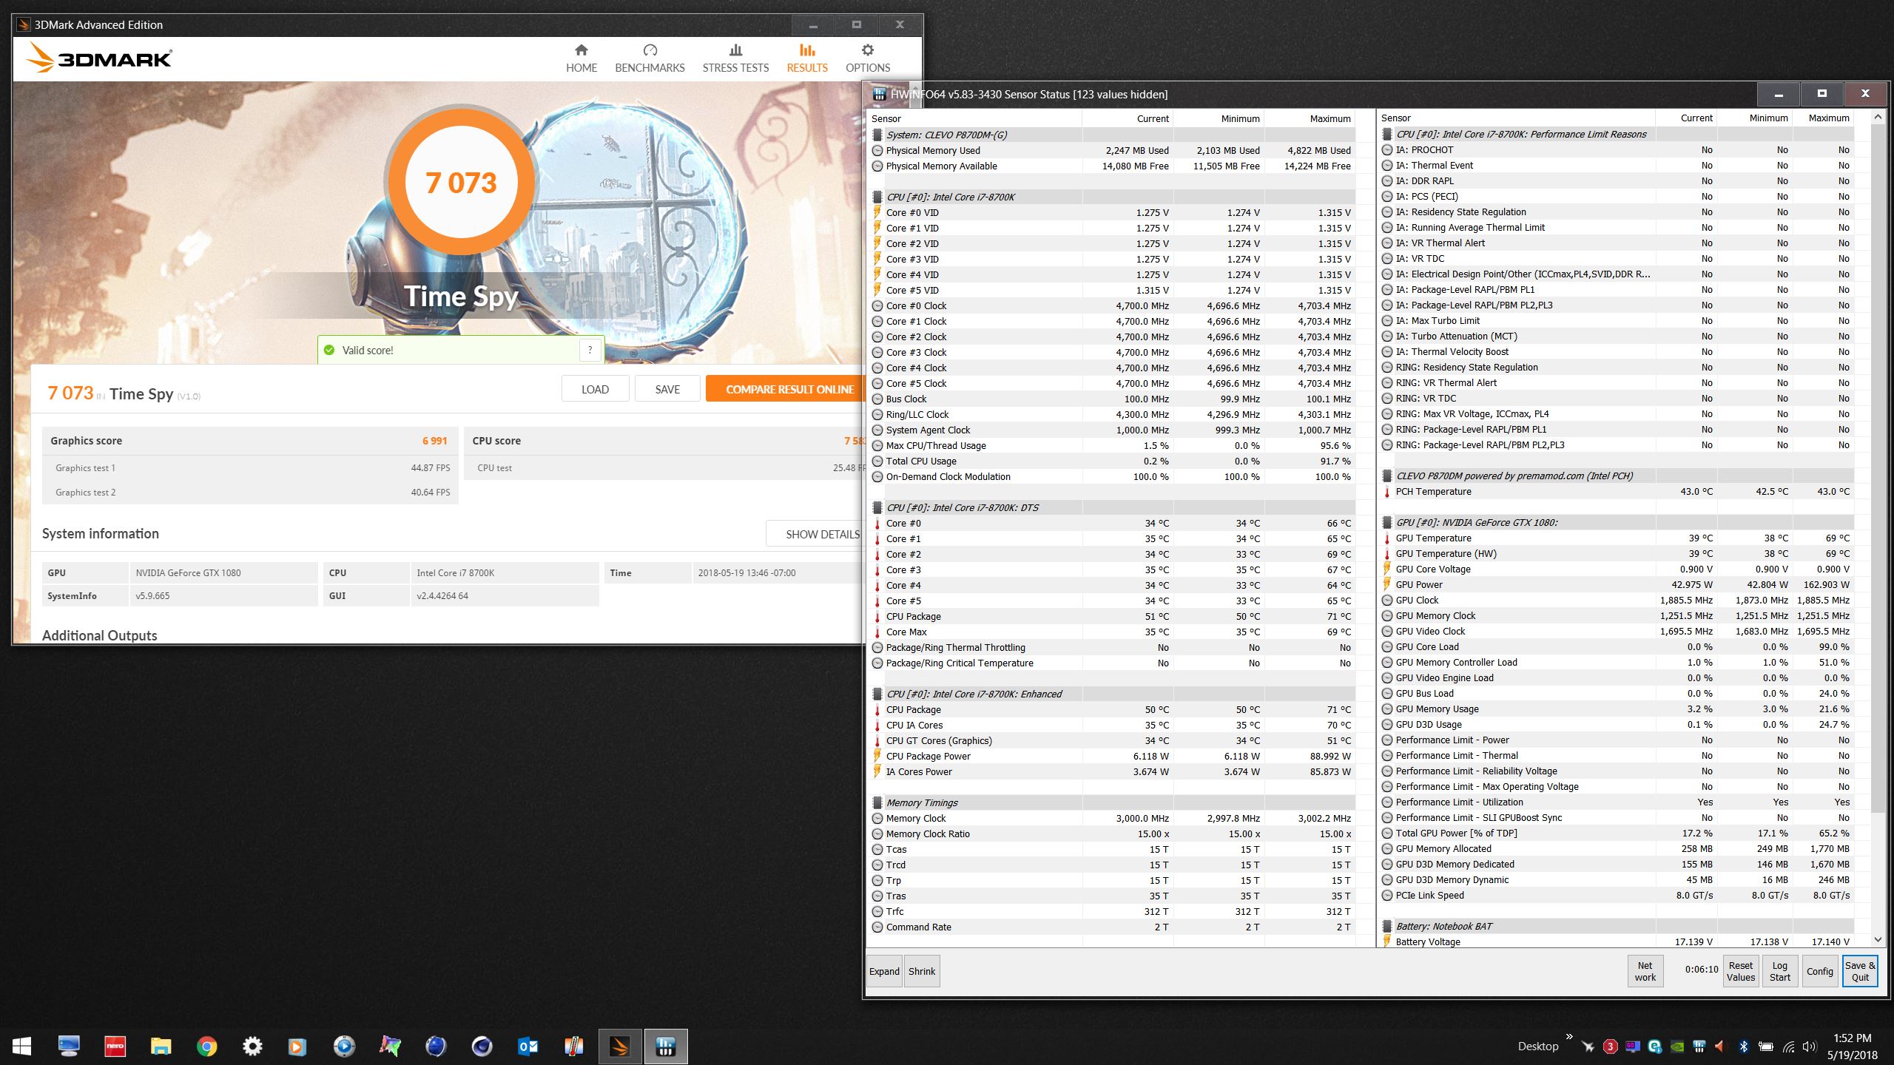Screen dimensions: 1894x1065
Task: Click the GPU Temperature thermometer icon
Action: coord(1387,538)
